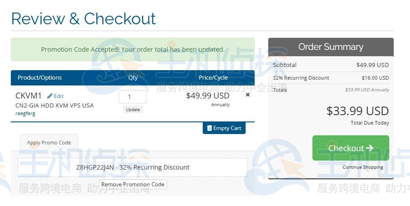Click the CKVM1 product name
Image resolution: width=410 pixels, height=206 pixels.
click(x=28, y=96)
